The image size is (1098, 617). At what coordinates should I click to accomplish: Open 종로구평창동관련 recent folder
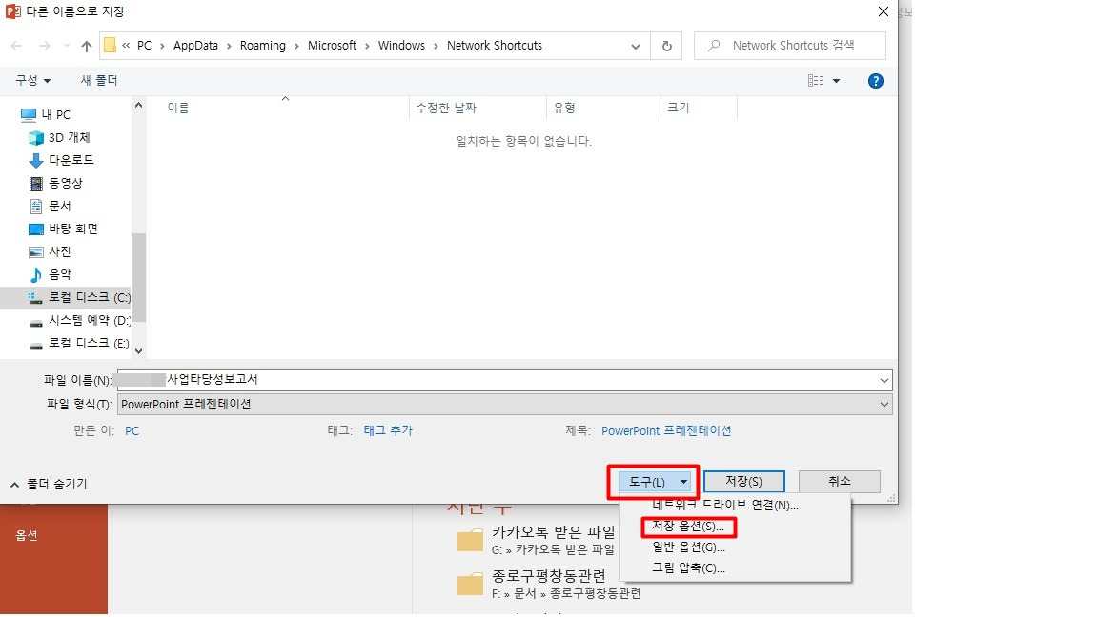pyautogui.click(x=549, y=584)
